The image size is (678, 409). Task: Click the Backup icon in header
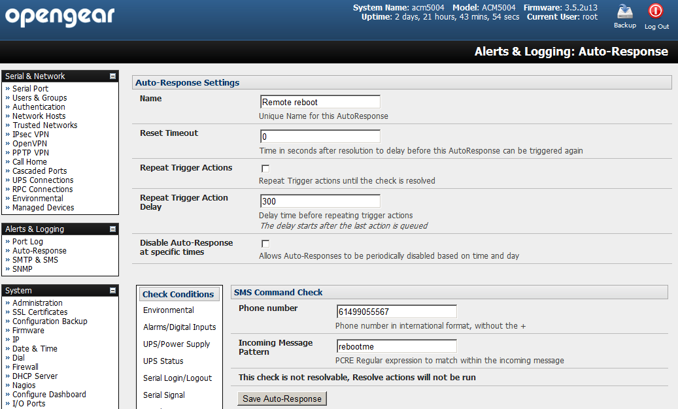click(624, 12)
